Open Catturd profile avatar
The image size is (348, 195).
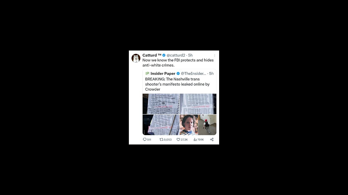(136, 58)
